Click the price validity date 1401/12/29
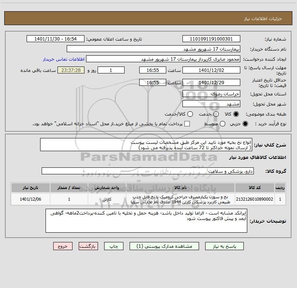This screenshot has width=297, height=288. click(211, 82)
